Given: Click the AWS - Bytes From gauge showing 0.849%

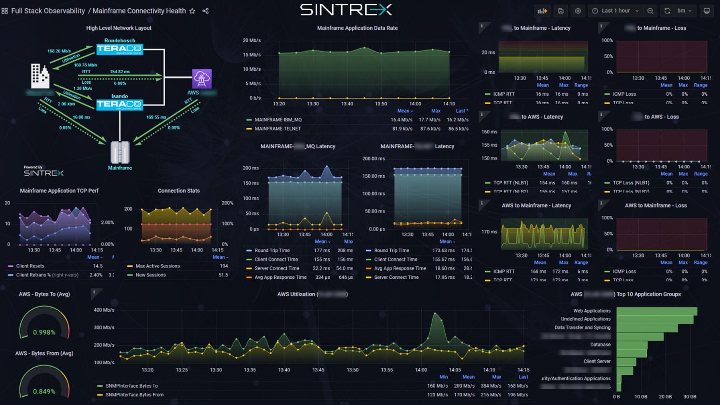Looking at the screenshot, I should pyautogui.click(x=44, y=382).
